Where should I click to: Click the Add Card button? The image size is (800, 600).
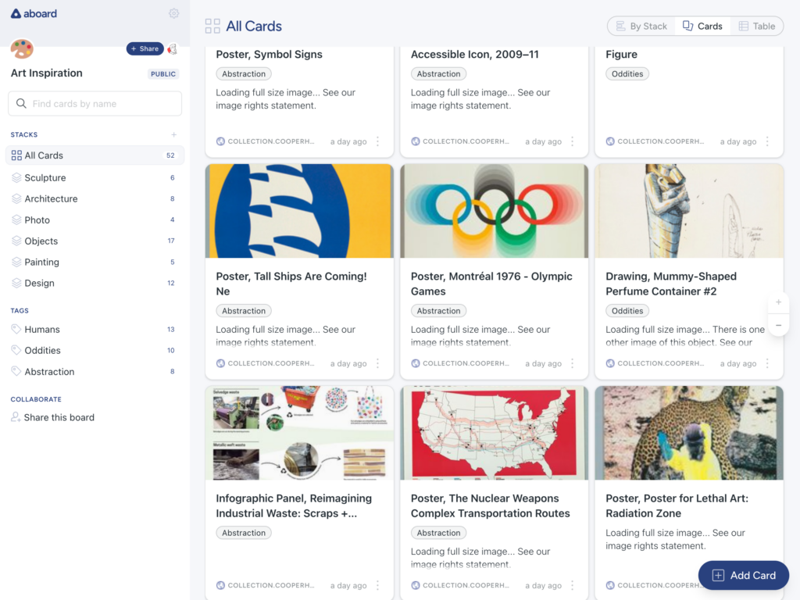click(x=744, y=575)
